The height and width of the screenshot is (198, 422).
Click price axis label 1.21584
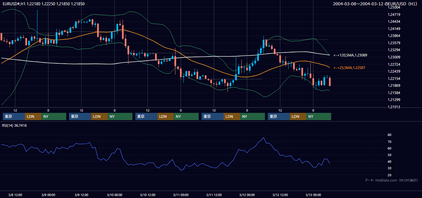click(x=394, y=93)
